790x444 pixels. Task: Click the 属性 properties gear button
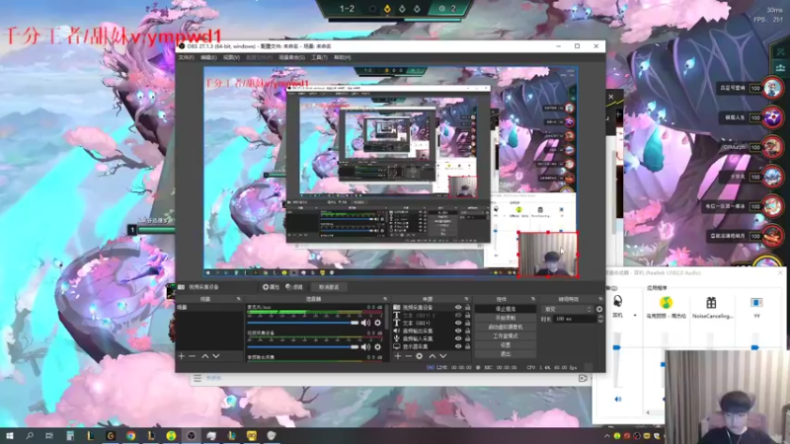click(x=271, y=287)
